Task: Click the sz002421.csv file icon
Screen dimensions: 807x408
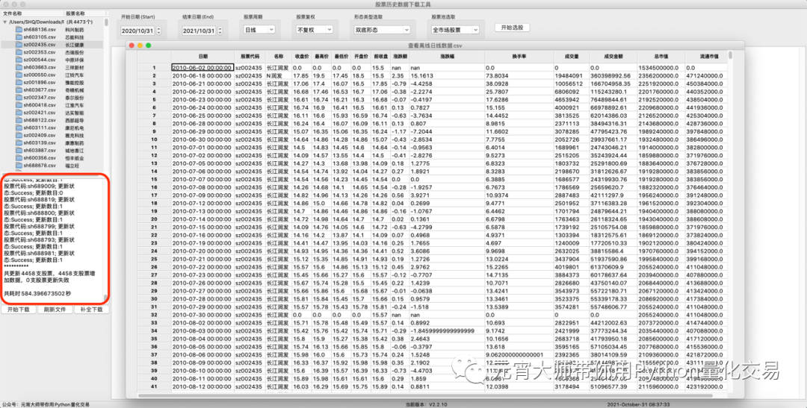Action: pos(19,112)
